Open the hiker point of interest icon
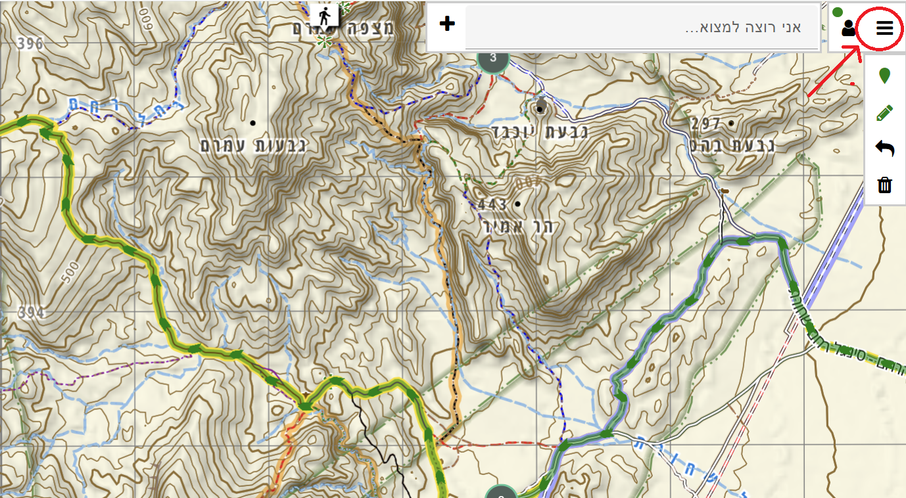 pos(324,14)
